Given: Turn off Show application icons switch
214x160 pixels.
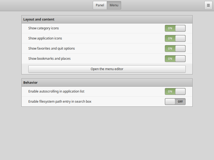Looking at the screenshot, I should tap(175, 38).
